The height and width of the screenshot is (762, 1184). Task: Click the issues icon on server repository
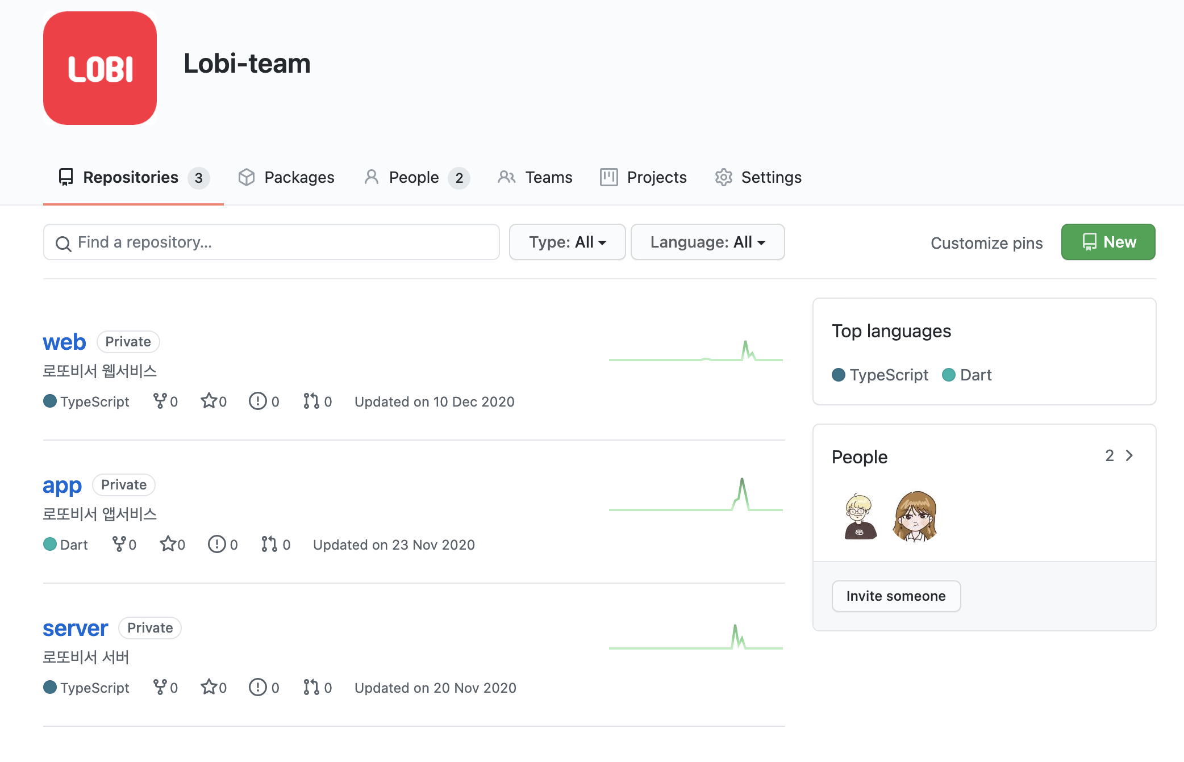tap(258, 687)
